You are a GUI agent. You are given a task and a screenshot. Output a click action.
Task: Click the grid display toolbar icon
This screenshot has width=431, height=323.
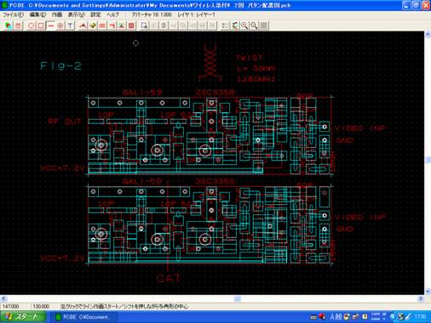pyautogui.click(x=264, y=25)
